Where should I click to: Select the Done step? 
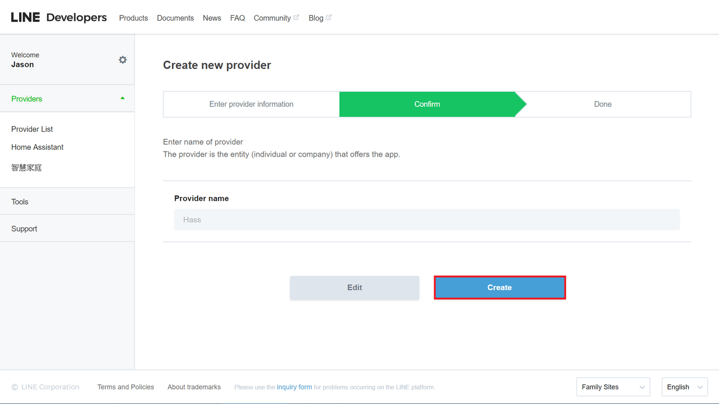(x=603, y=104)
